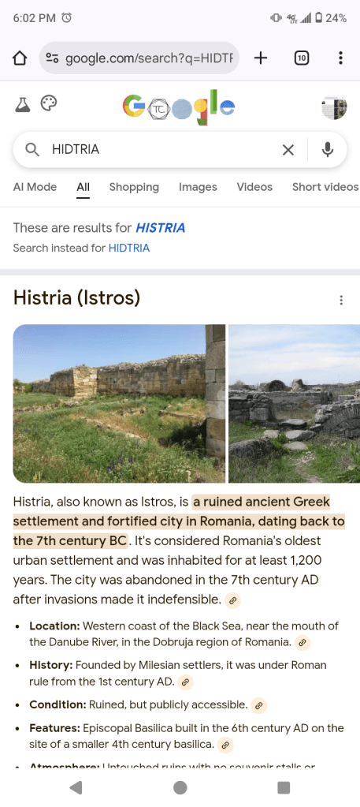Clear the search query with X

(288, 150)
